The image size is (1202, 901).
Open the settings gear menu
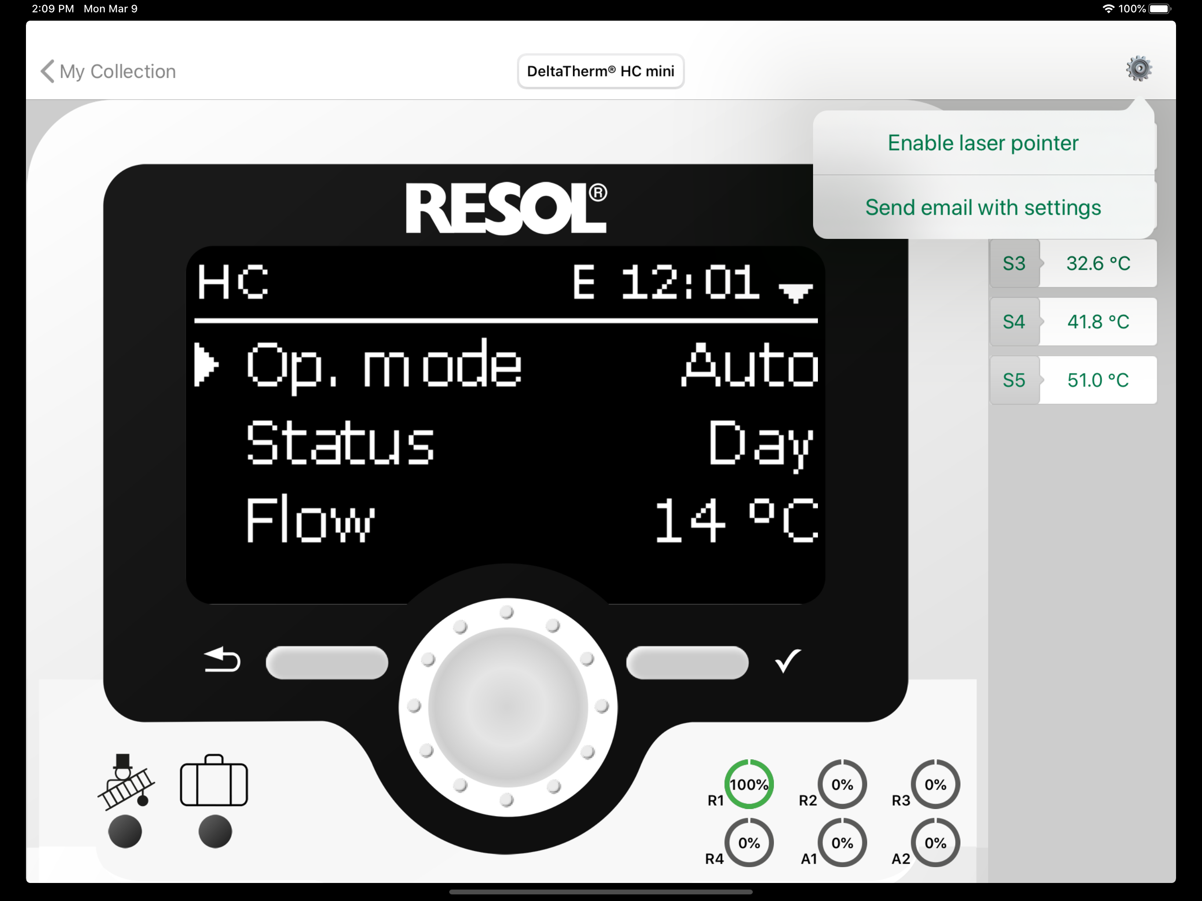pos(1139,69)
